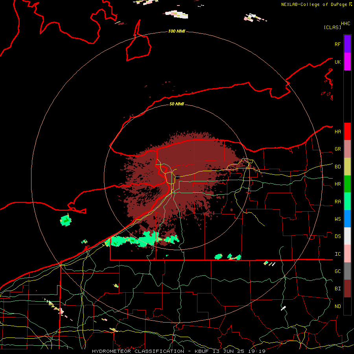Click the GC gray legend swatch
354x354 pixels.
[x=347, y=271]
